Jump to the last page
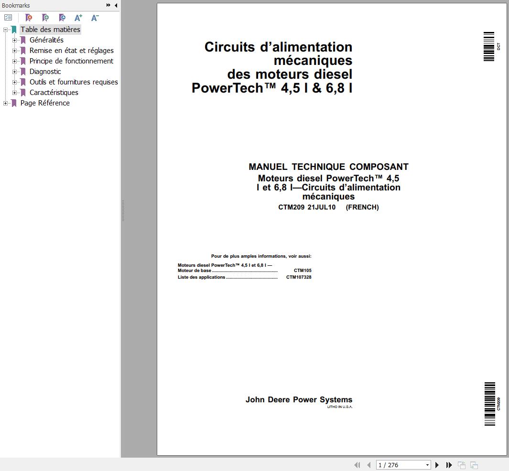 click(449, 465)
